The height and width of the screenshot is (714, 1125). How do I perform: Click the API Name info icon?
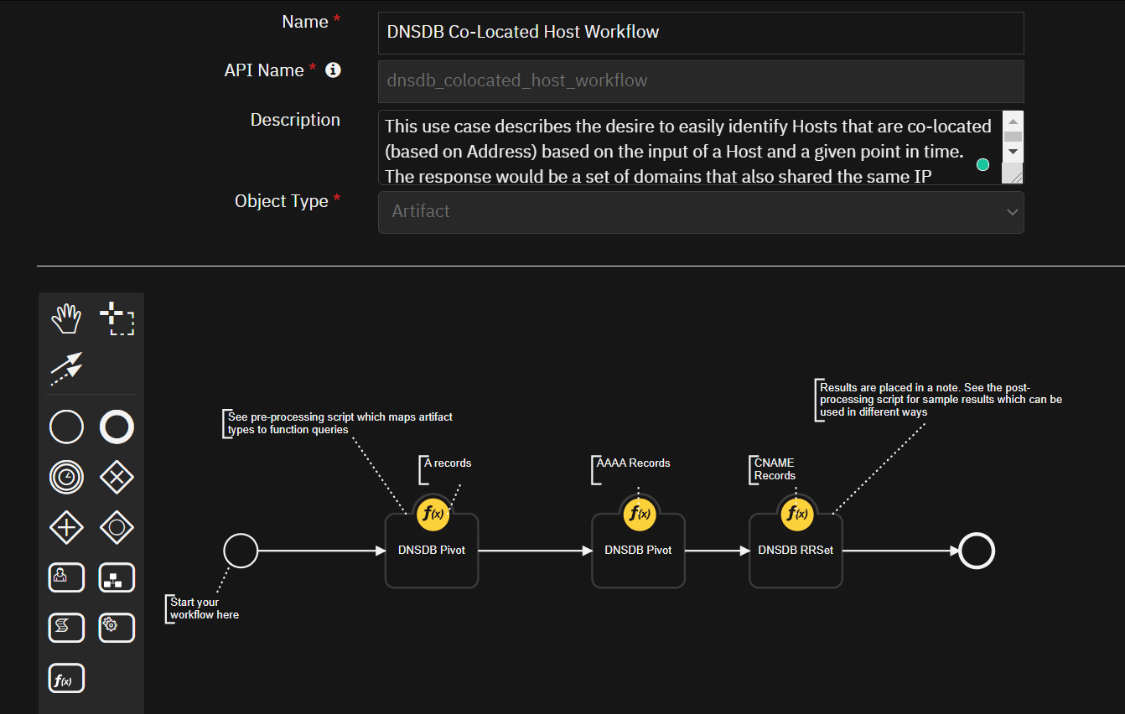[333, 70]
